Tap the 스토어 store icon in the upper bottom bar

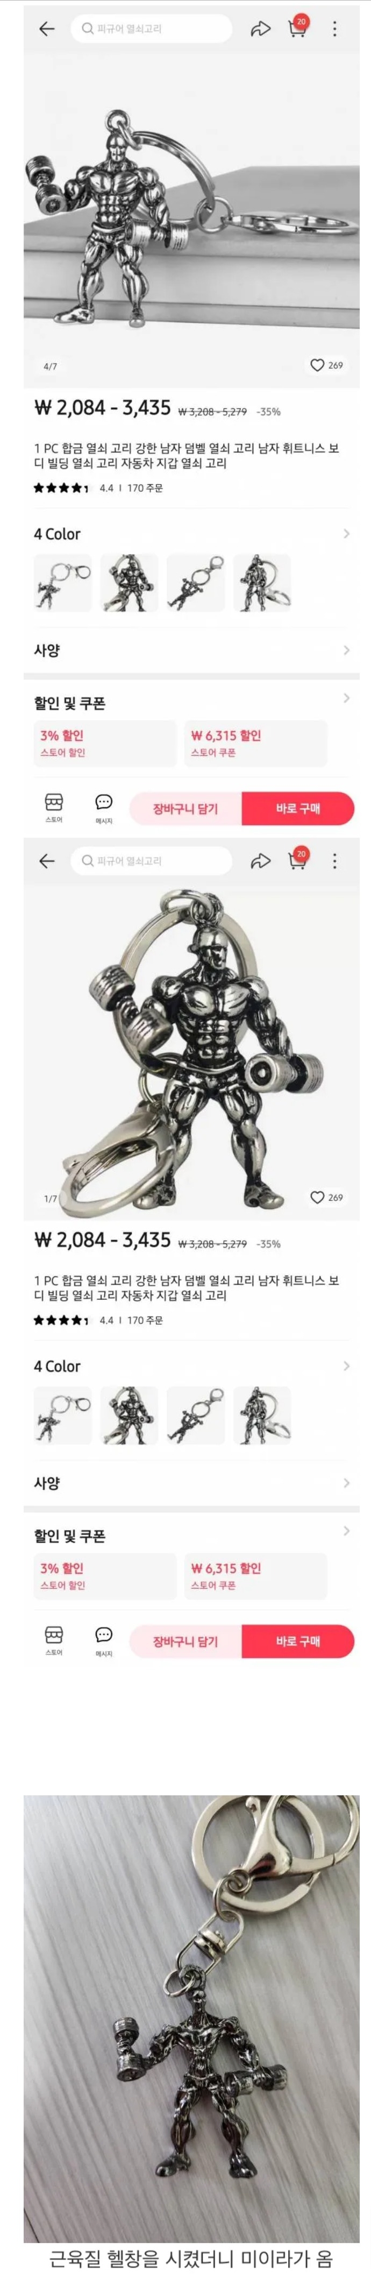[x=54, y=807]
